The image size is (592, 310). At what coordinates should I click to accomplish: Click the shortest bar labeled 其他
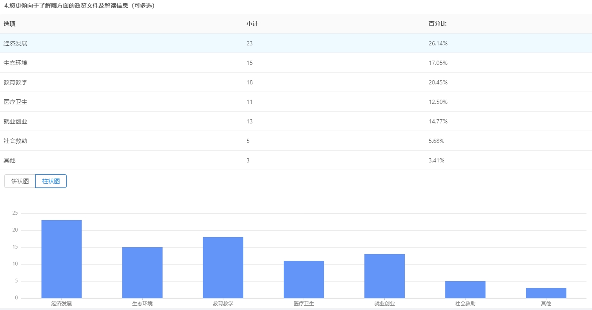point(546,293)
